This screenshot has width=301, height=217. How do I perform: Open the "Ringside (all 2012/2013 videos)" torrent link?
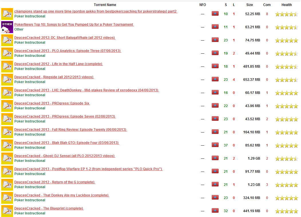pyautogui.click(x=54, y=77)
